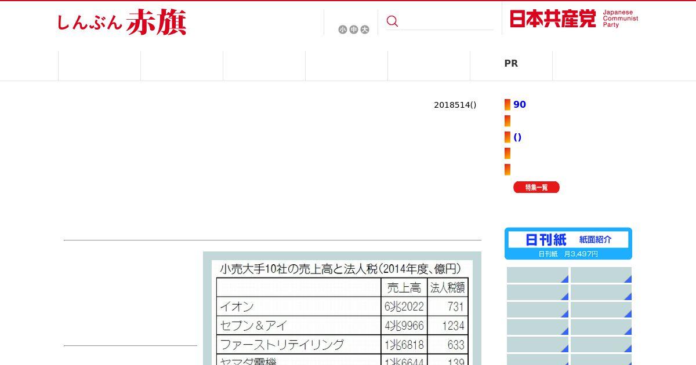Viewport: 696px width, 365px height.
Task: Click the article date 2018514()
Action: pyautogui.click(x=455, y=105)
